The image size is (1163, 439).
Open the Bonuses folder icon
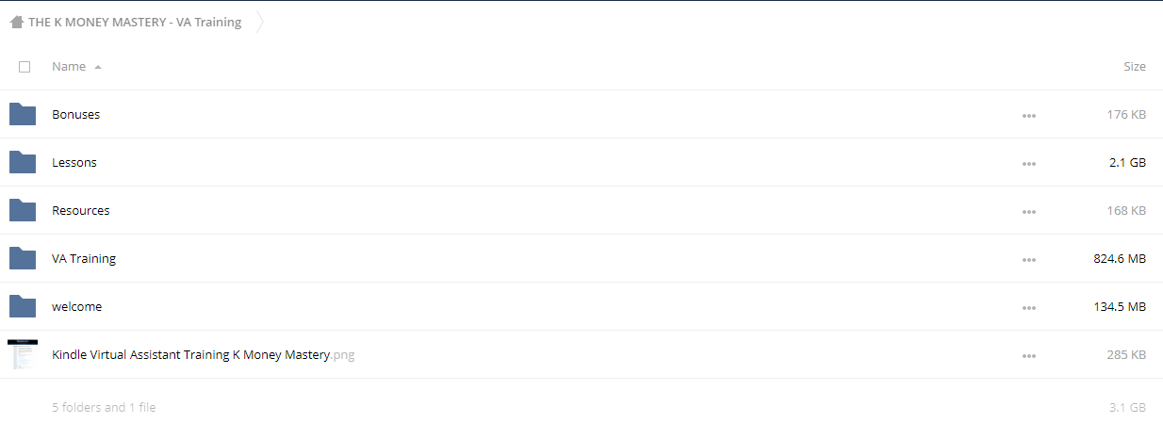click(23, 114)
